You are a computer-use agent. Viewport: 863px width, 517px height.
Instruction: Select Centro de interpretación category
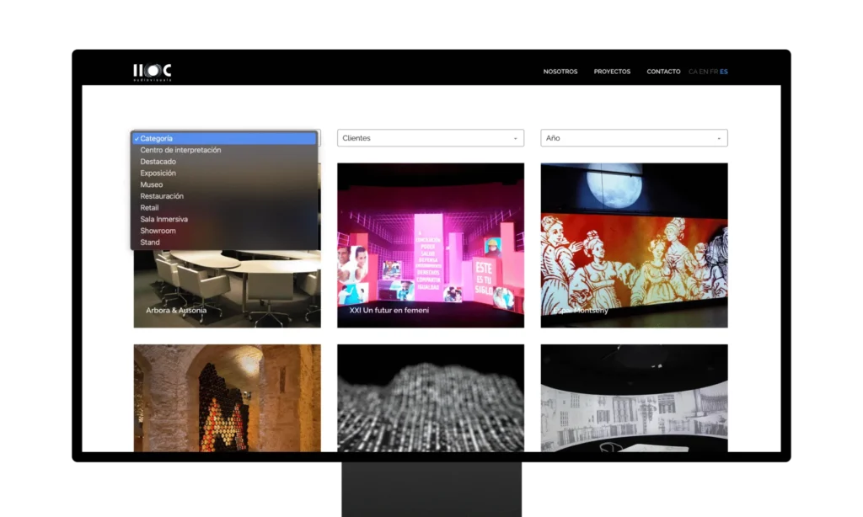click(x=224, y=150)
